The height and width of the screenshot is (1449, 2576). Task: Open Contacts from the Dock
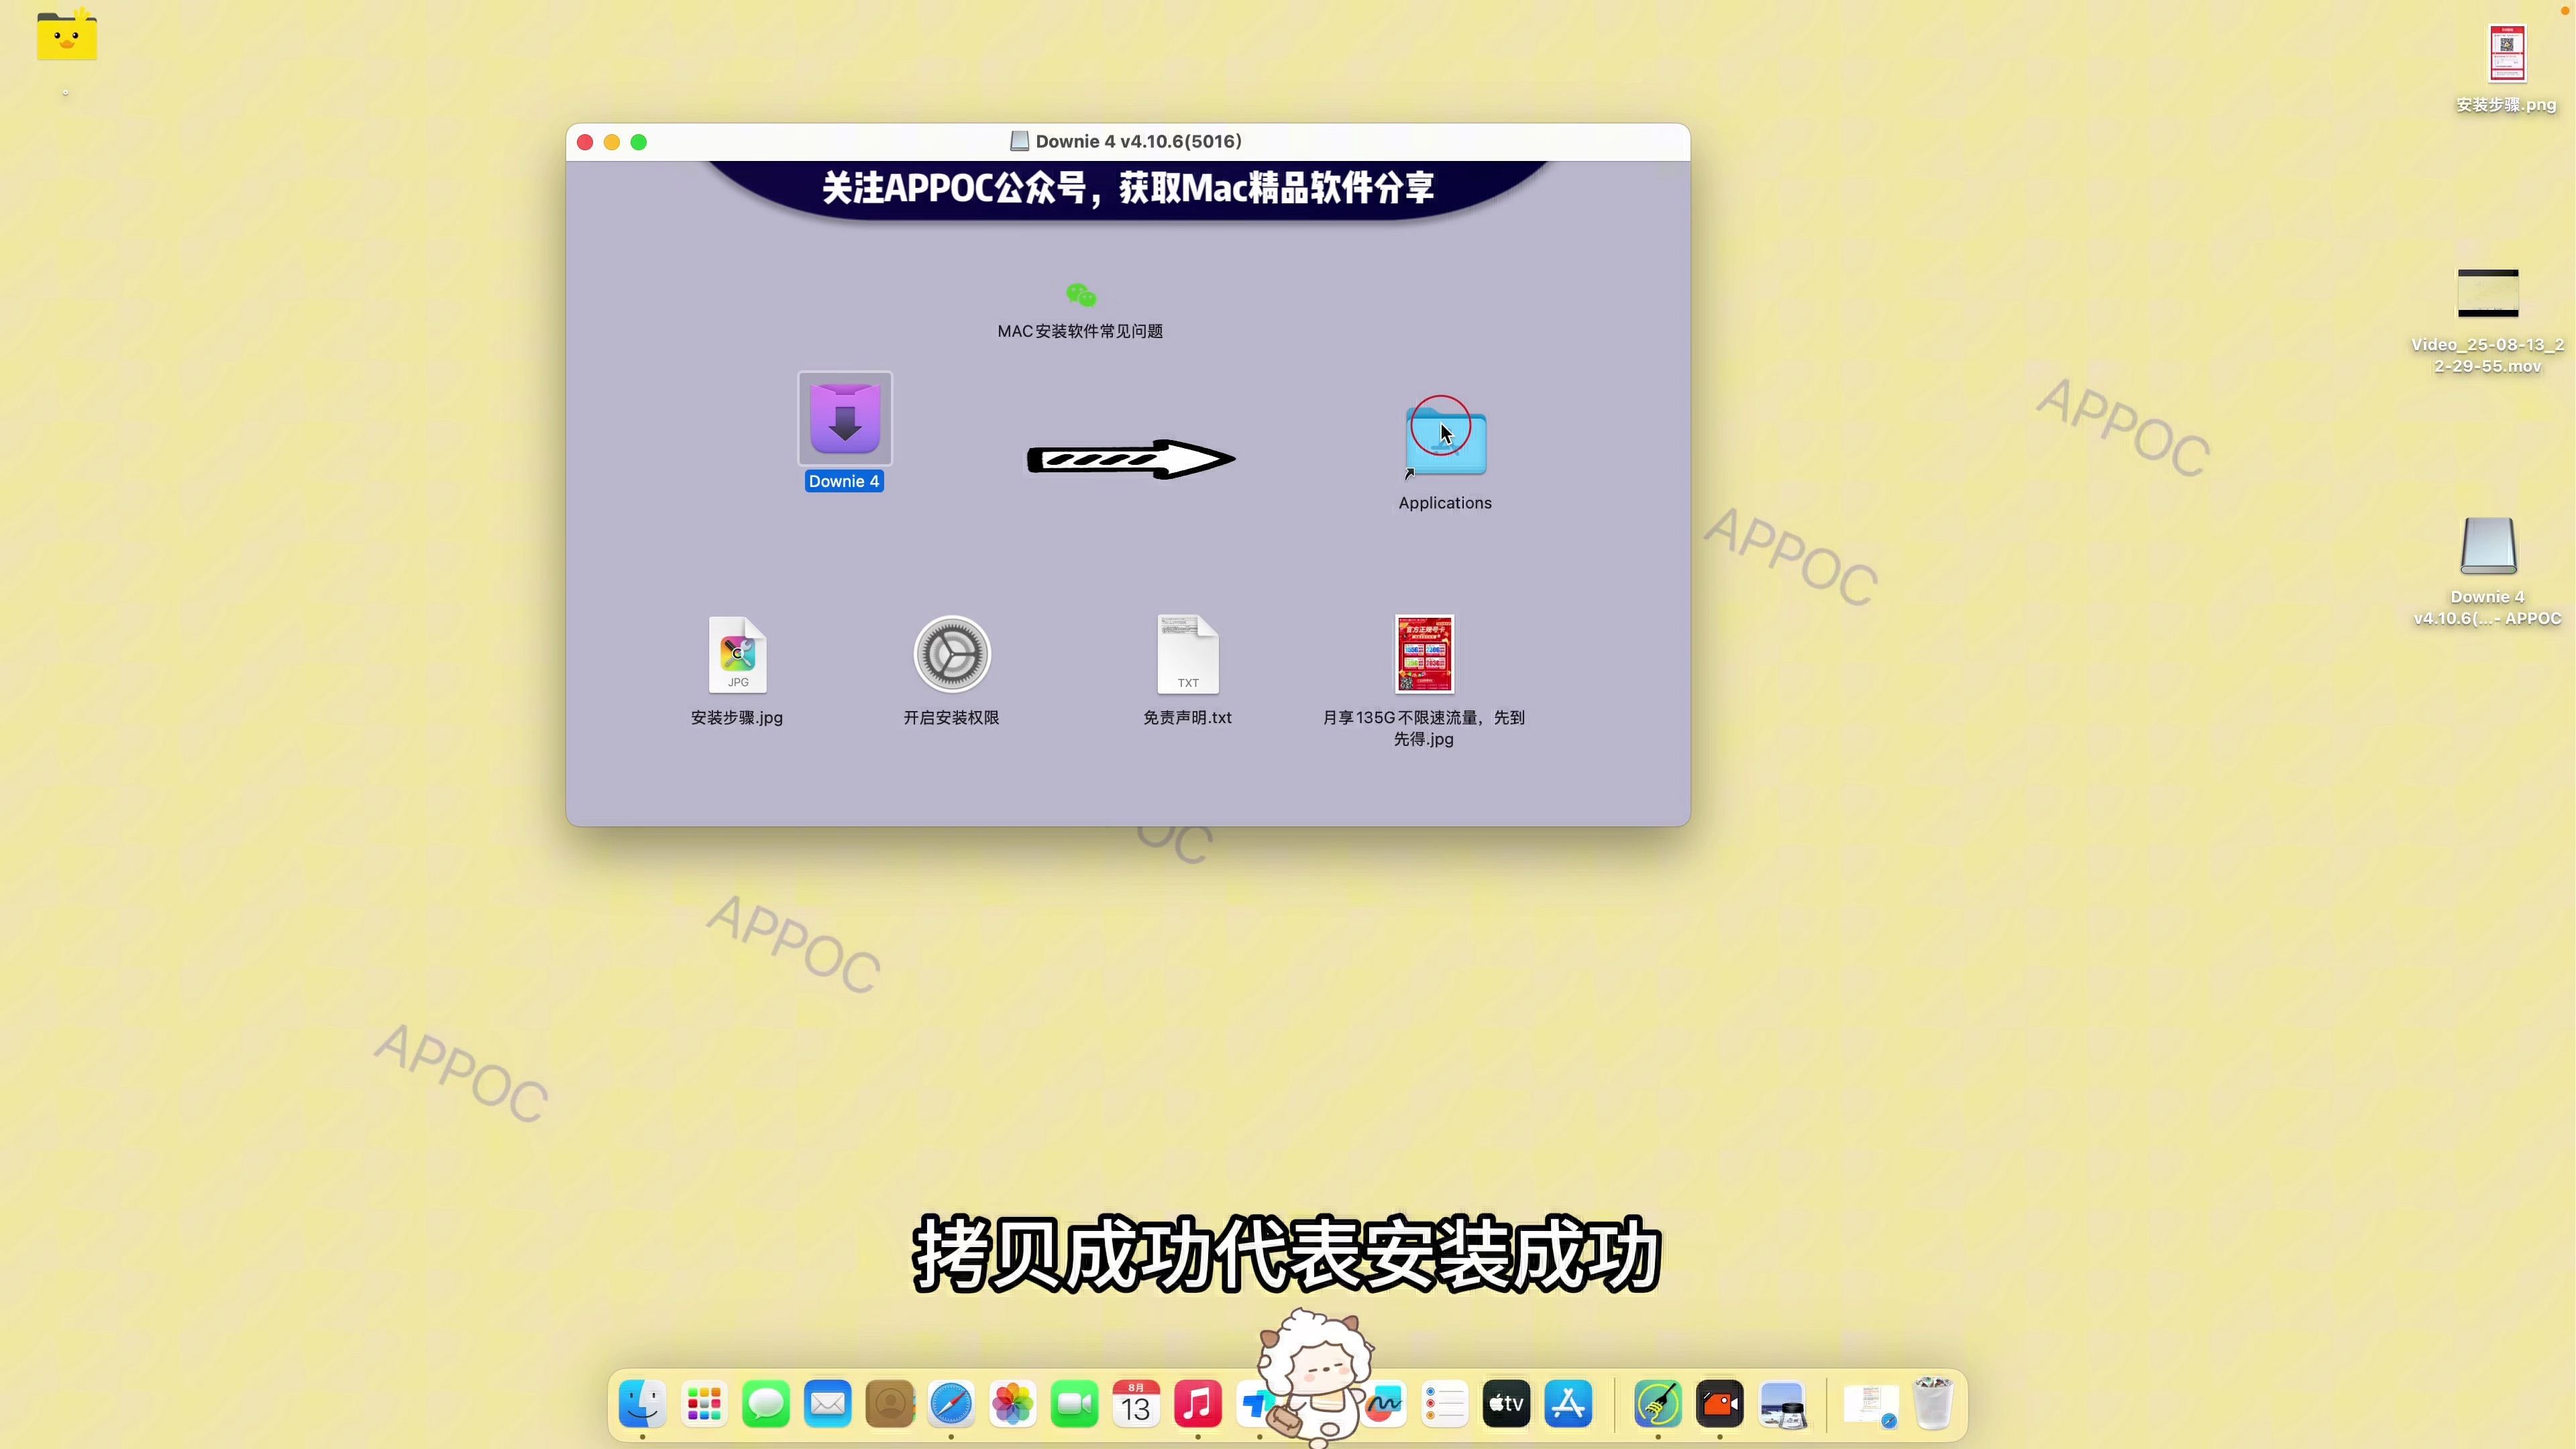889,1404
